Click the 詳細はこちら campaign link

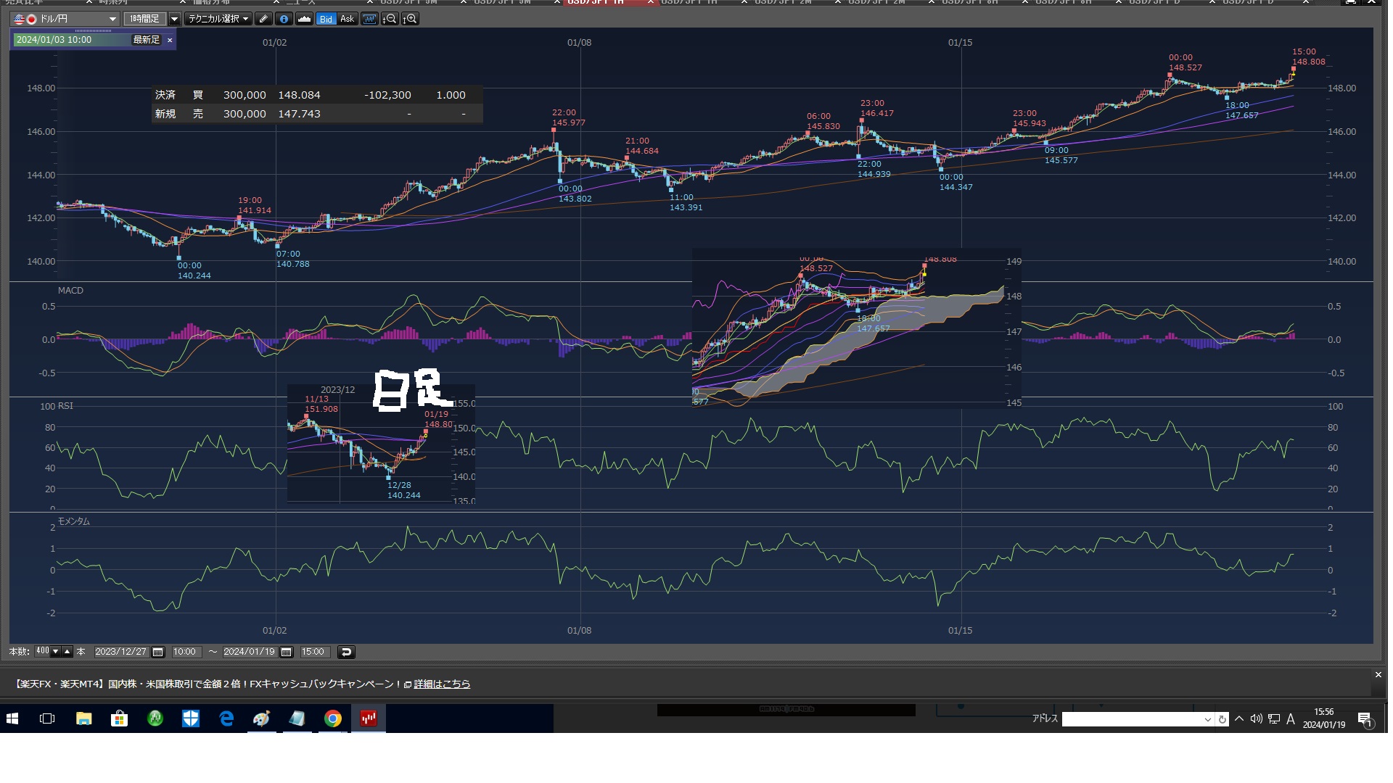(x=442, y=684)
